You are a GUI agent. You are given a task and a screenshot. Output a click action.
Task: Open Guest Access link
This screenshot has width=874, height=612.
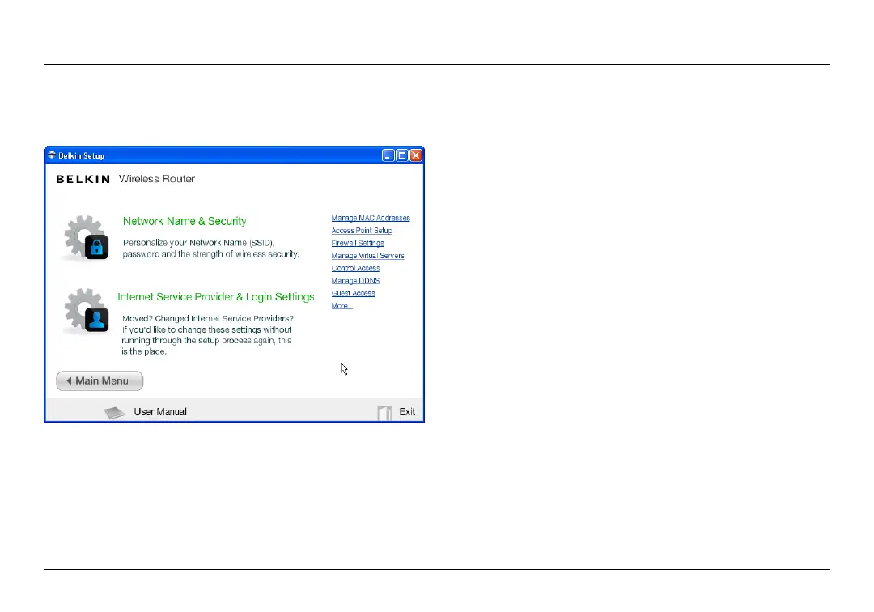353,293
